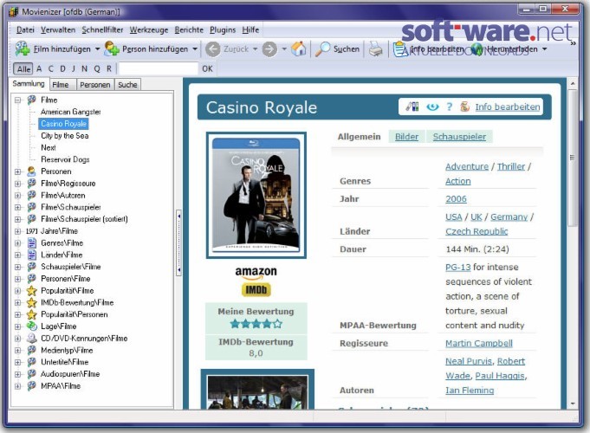This screenshot has height=433, width=590.
Task: Click the Person hinzufügen toolbar icon
Action: point(112,48)
